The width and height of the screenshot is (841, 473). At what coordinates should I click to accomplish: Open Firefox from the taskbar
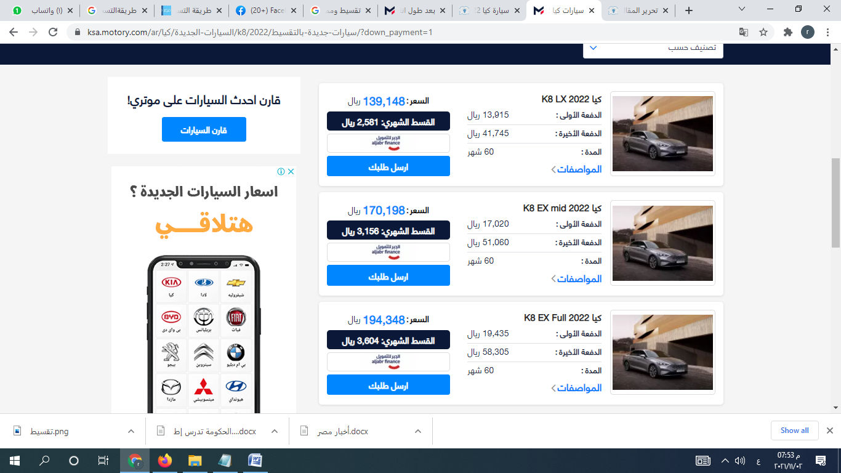164,460
